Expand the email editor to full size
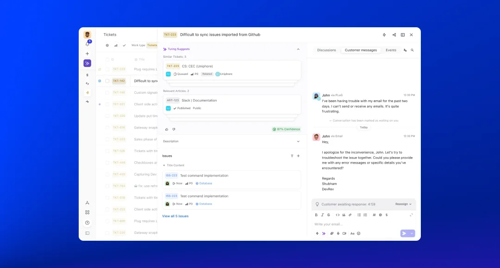The height and width of the screenshot is (268, 500). click(x=412, y=215)
